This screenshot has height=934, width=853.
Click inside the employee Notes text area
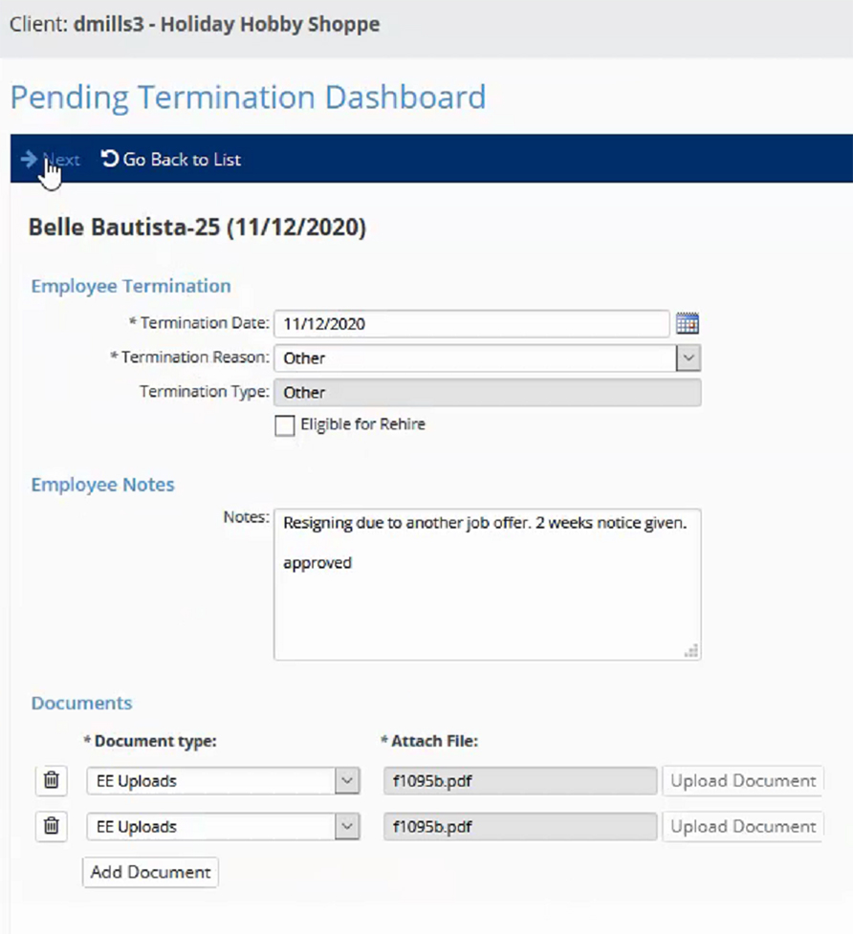pyautogui.click(x=487, y=602)
